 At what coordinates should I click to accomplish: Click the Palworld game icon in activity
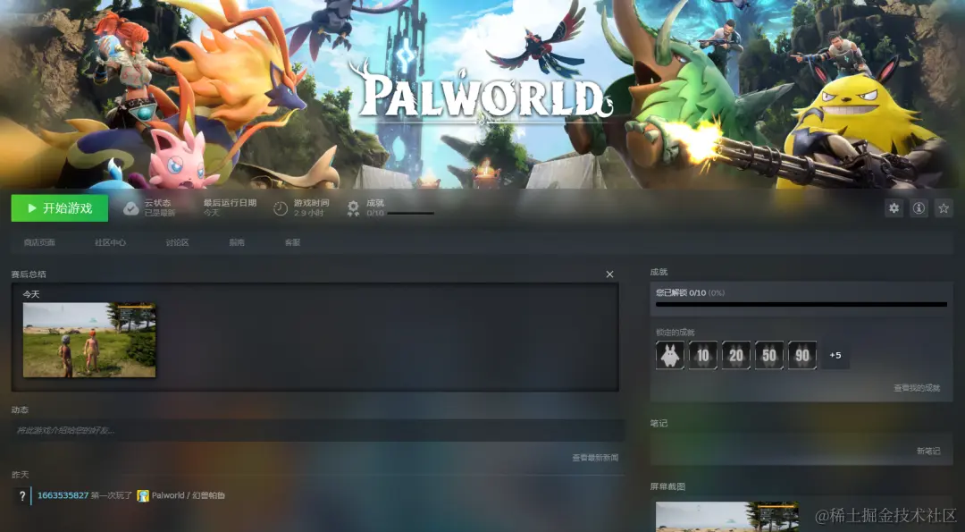click(143, 495)
